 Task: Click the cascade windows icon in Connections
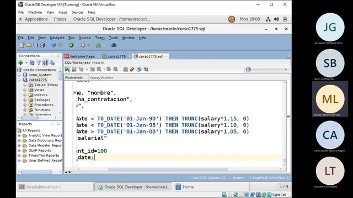tap(52, 63)
